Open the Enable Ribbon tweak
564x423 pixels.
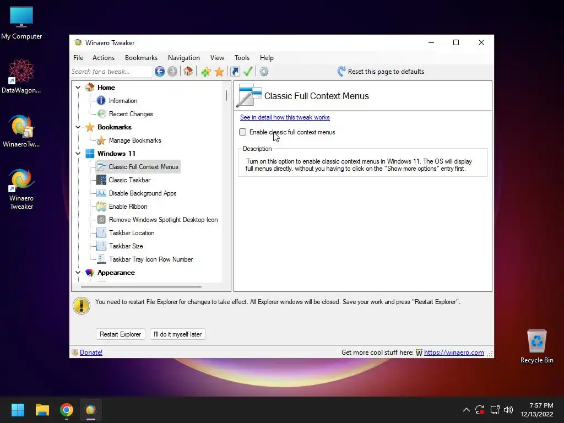[x=128, y=207]
